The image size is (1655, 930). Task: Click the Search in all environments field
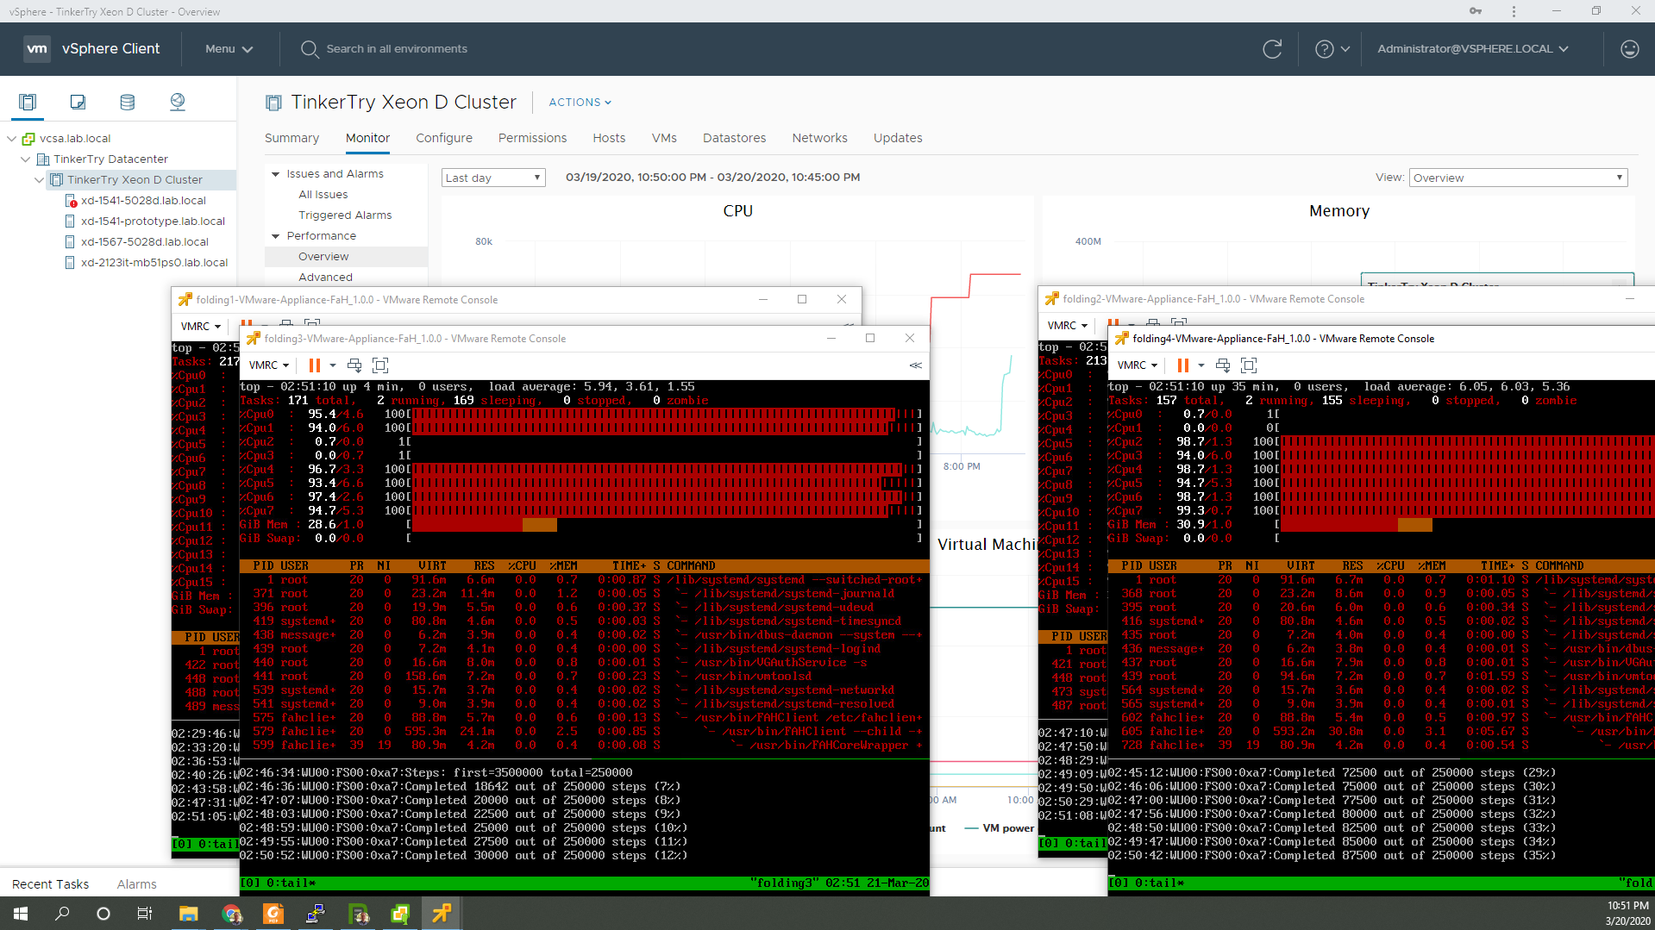(397, 49)
